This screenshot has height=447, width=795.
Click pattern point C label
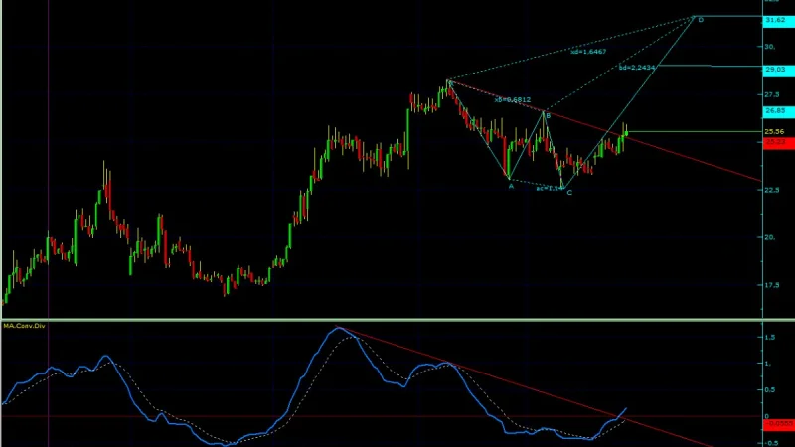click(x=569, y=193)
